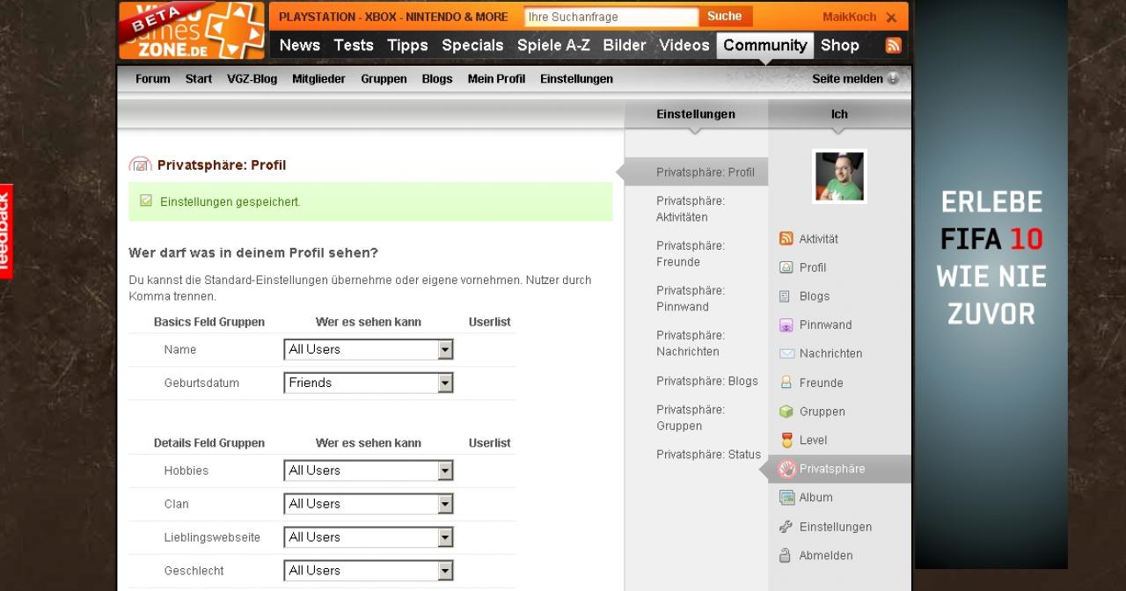Screen dimensions: 1126x591
Task: Open the Shop main menu
Action: pyautogui.click(x=840, y=46)
